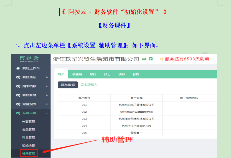Click the gears icon beside 财务报表

coord(18,104)
